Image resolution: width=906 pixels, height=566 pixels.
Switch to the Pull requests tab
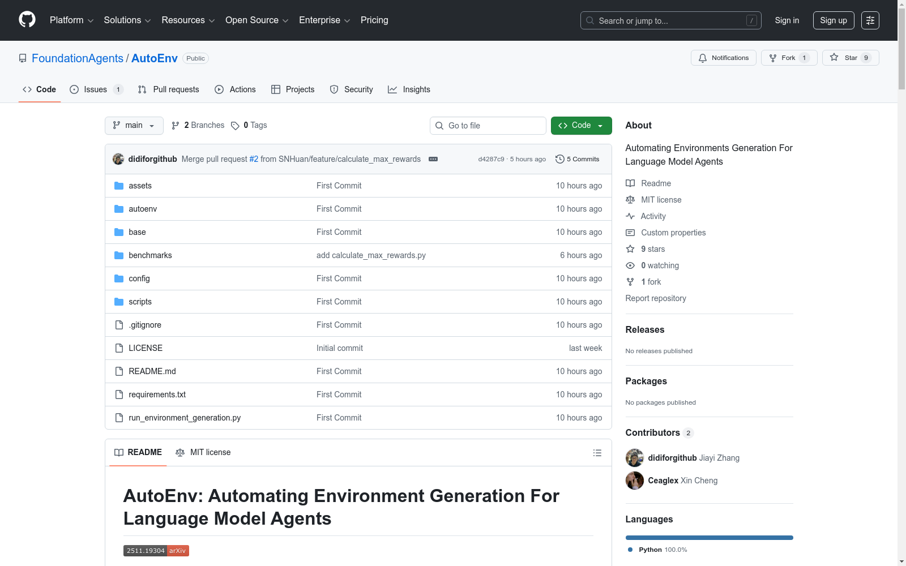(x=168, y=89)
